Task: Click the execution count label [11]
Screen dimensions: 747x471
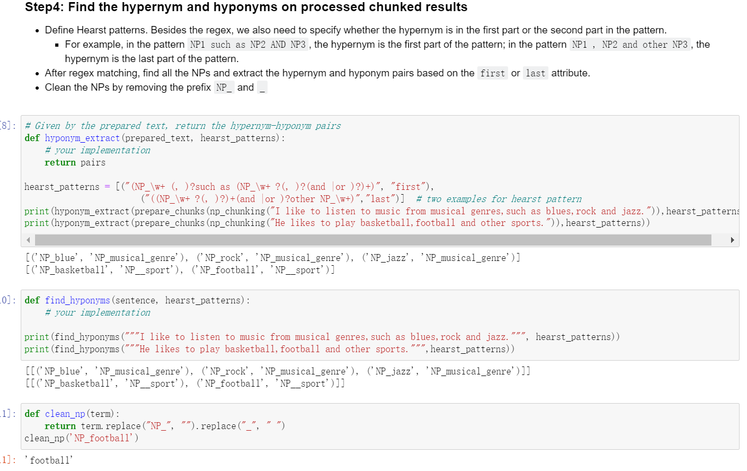Action: (x=5, y=413)
